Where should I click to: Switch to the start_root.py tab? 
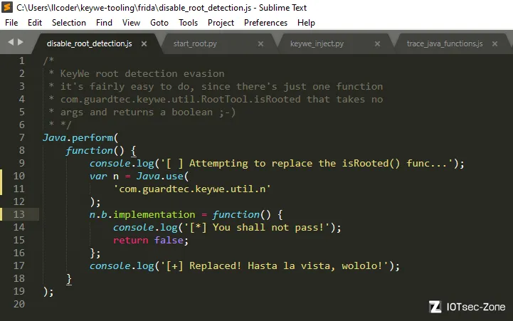click(x=195, y=43)
